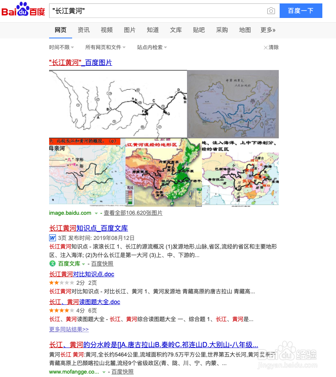Expand the arrow beside www.mofangge.co...
Viewport: 336px width, 377px height.
(x=104, y=372)
